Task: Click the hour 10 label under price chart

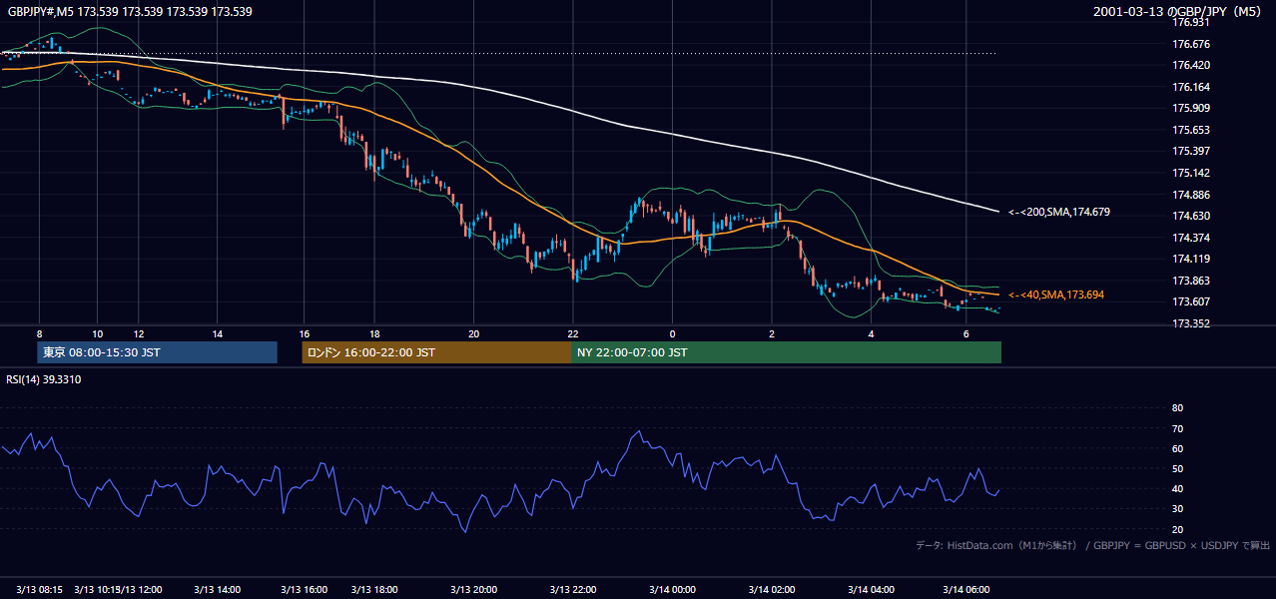Action: (x=97, y=333)
